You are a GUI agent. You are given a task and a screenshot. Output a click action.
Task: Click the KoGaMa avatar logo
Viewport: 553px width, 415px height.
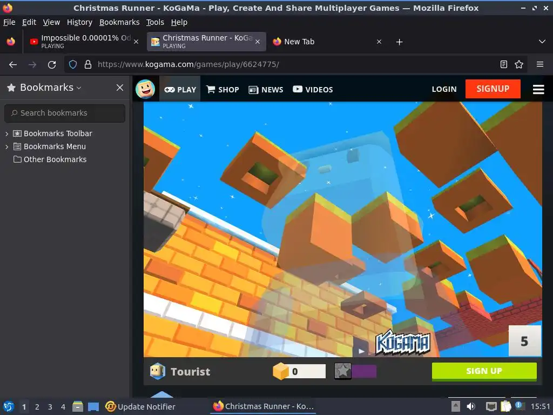(145, 89)
